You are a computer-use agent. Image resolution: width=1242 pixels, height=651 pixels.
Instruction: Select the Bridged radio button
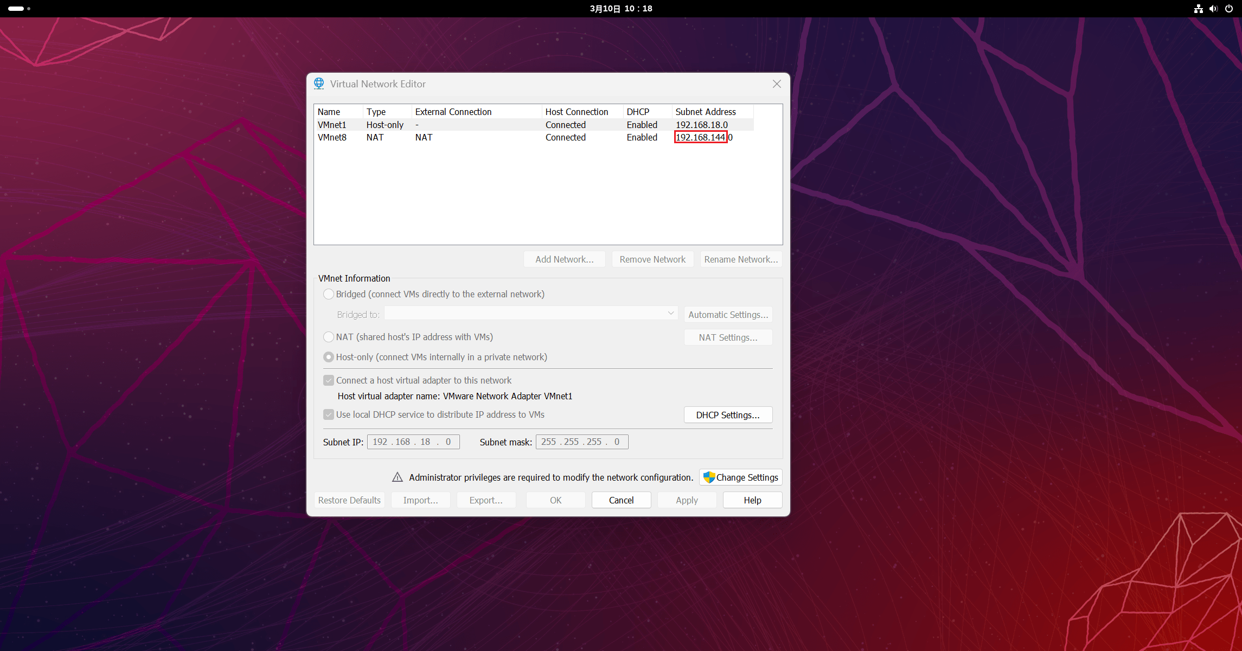(x=329, y=294)
